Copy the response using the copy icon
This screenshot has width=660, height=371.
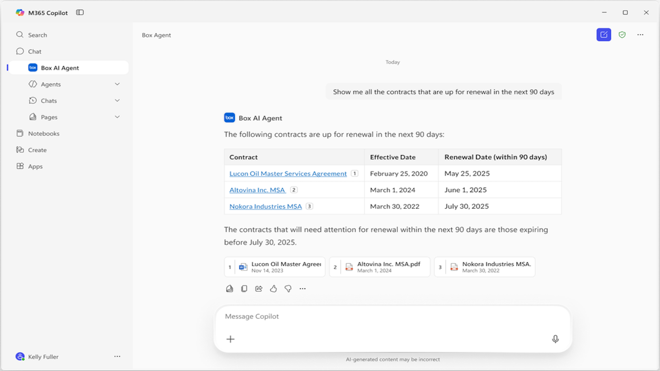tap(244, 289)
